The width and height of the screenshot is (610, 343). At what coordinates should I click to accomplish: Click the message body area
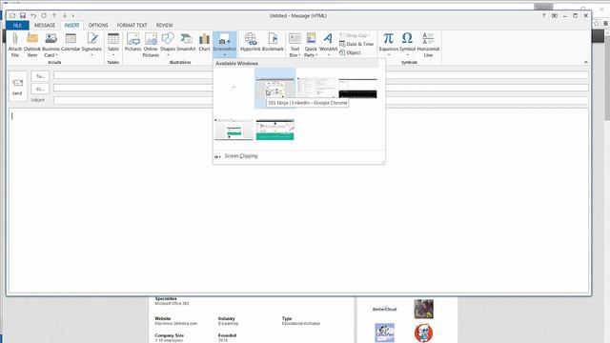[298, 200]
